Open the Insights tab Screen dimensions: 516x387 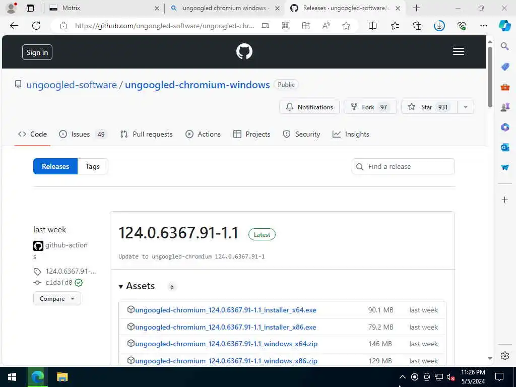point(351,134)
